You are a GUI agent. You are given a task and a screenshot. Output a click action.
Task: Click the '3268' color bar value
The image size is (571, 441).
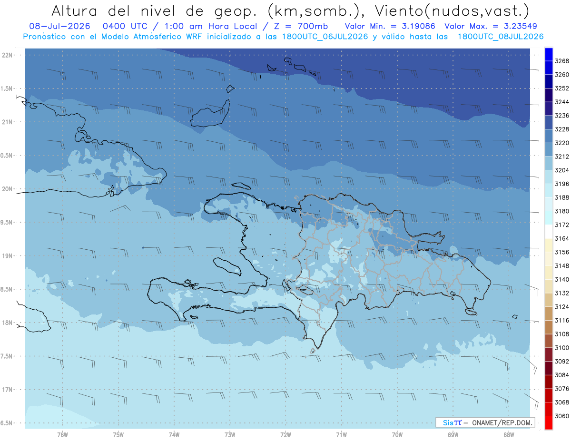[x=562, y=61]
